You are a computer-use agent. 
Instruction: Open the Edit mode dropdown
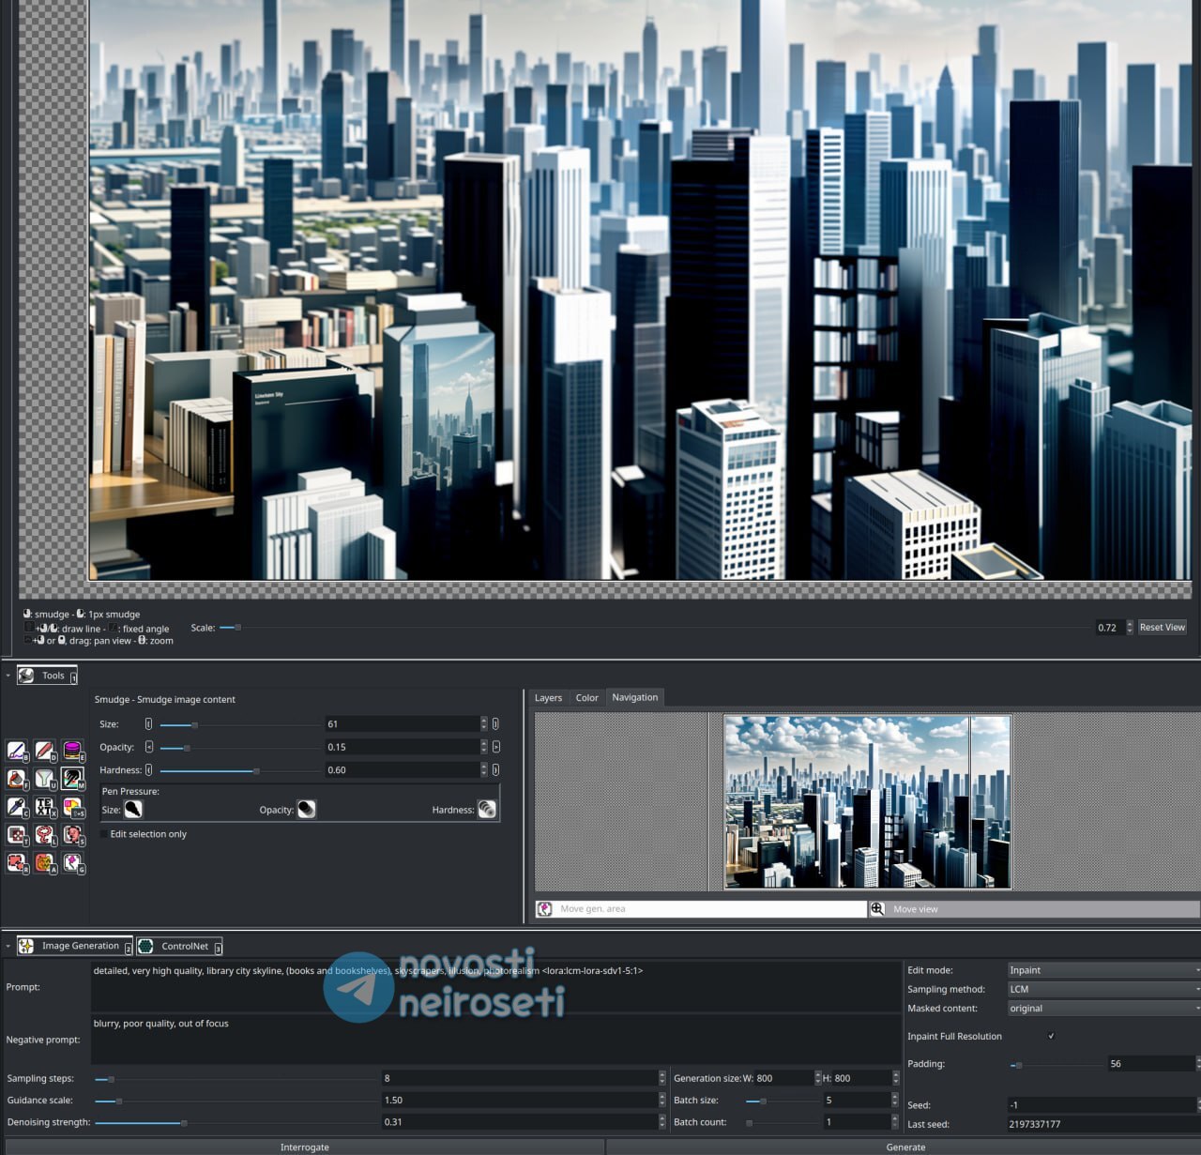click(x=1103, y=970)
